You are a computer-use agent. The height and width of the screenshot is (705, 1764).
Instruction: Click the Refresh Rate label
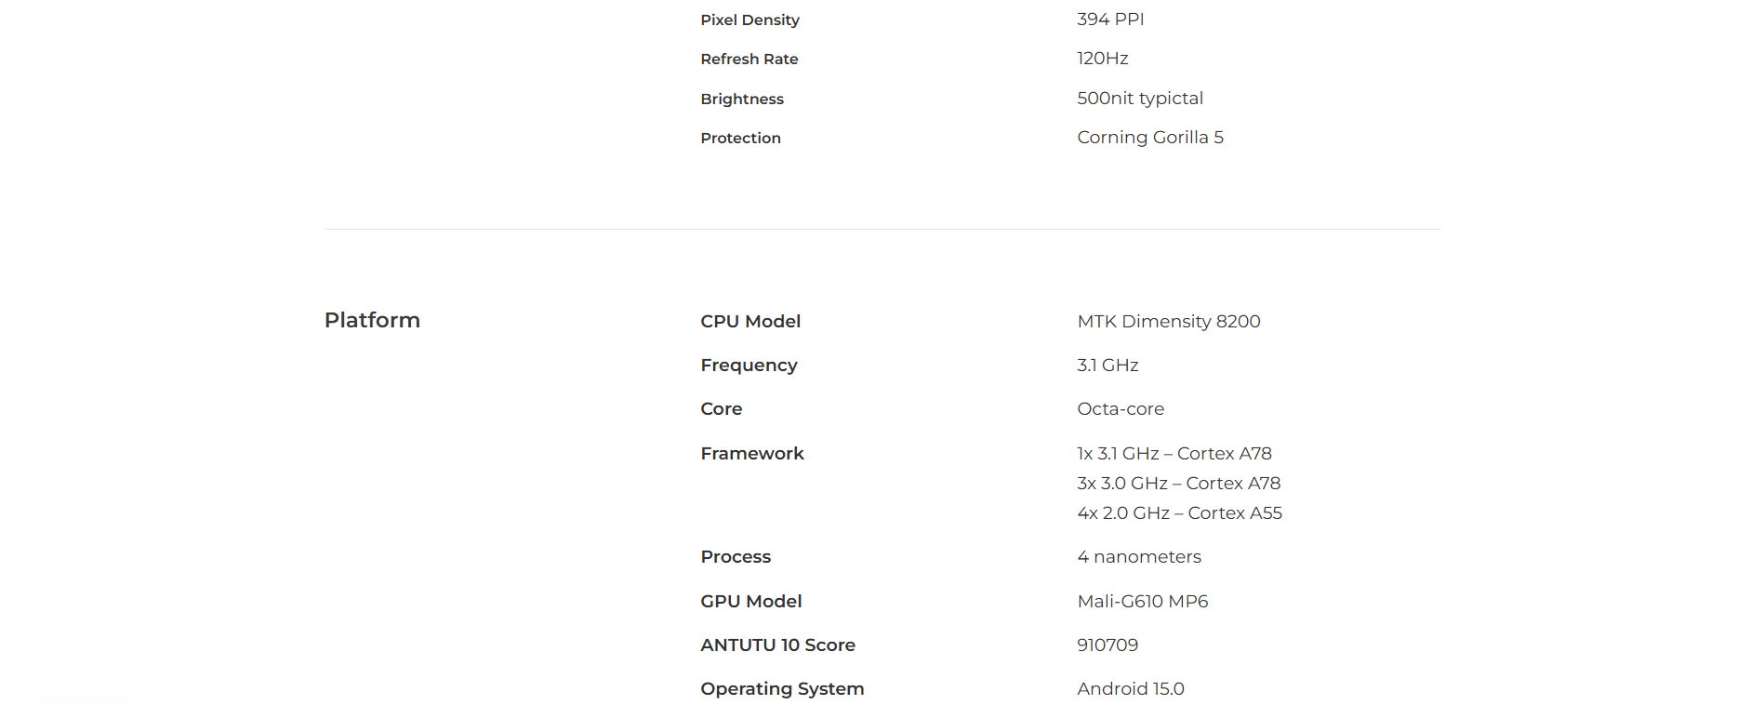click(x=749, y=60)
